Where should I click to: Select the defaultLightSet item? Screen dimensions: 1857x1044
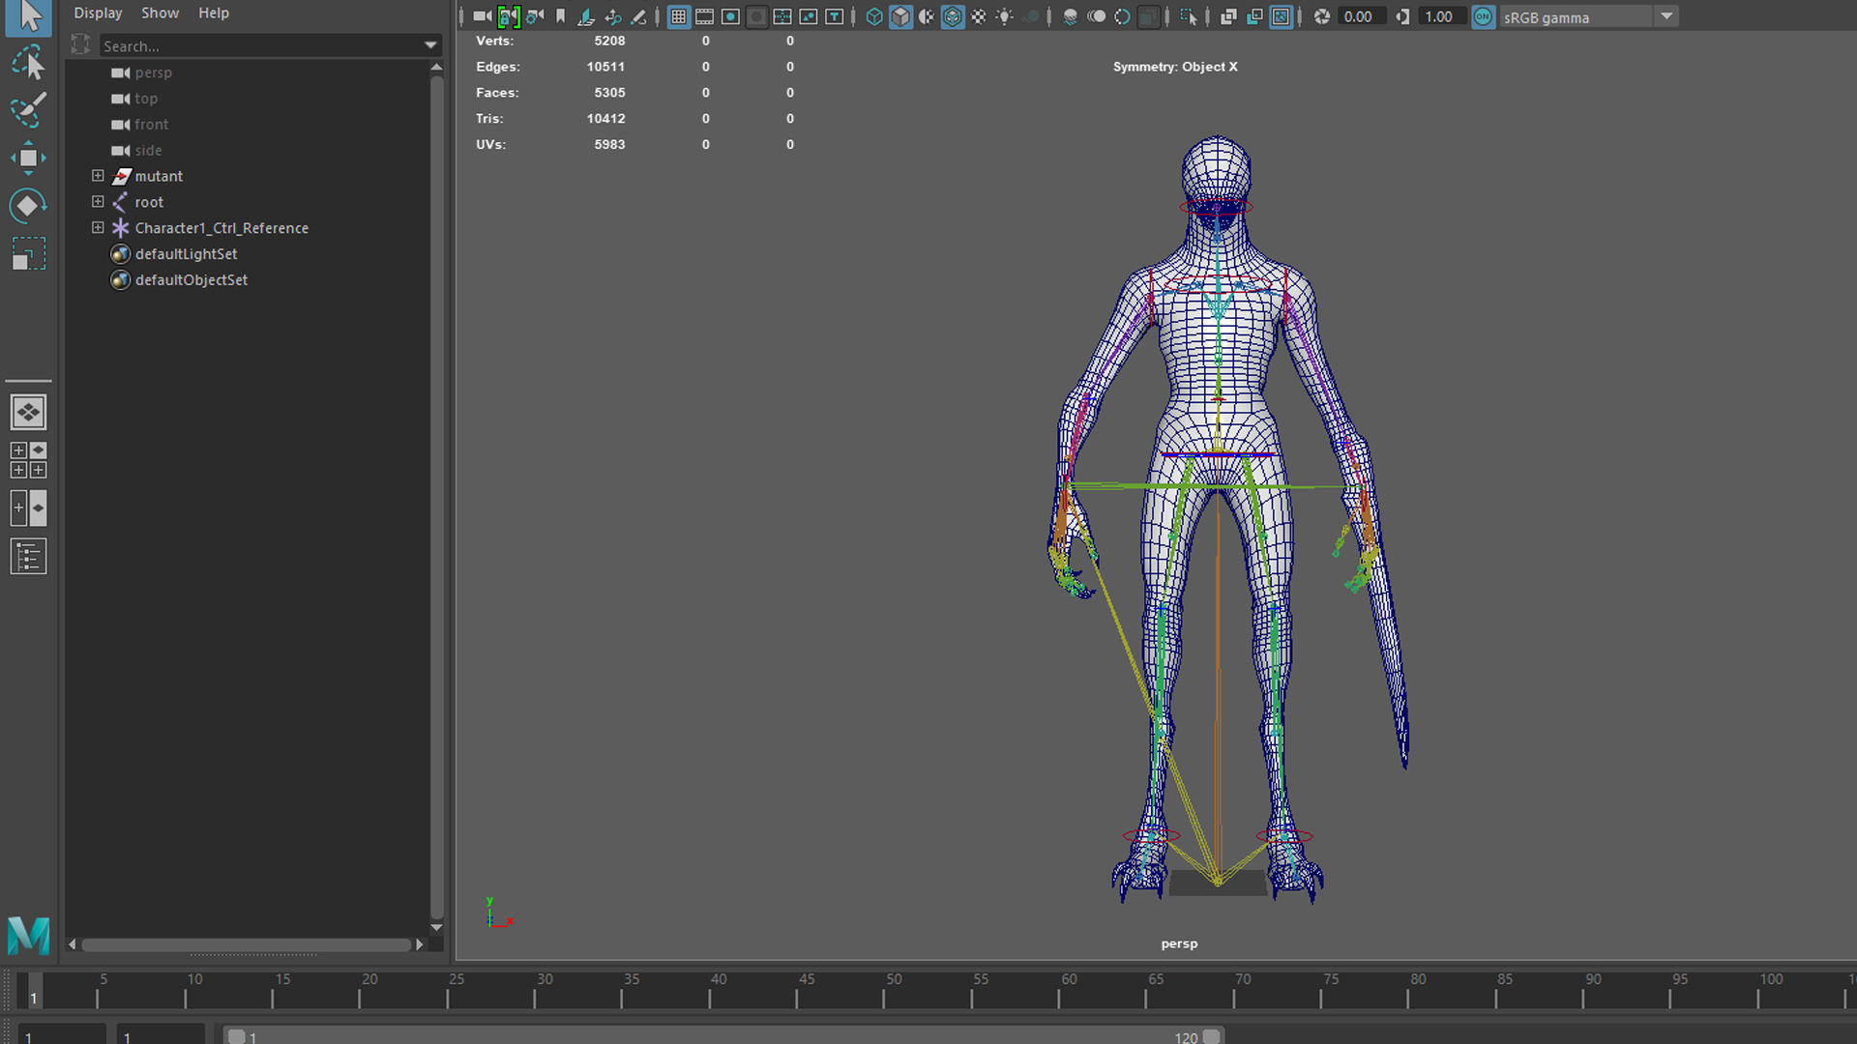coord(186,254)
